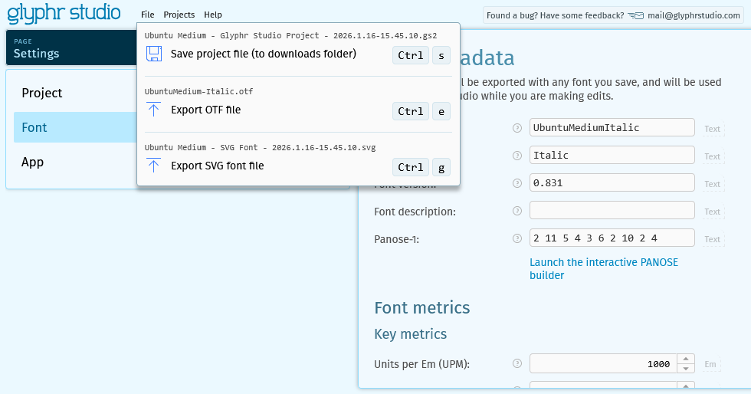Decrease Units per Em with down stepper

(686, 368)
